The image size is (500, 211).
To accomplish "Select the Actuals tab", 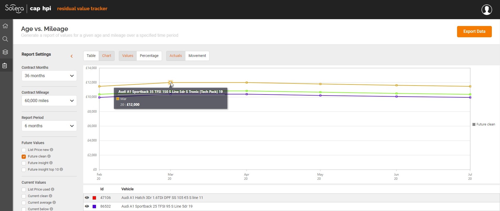I will click(x=176, y=56).
